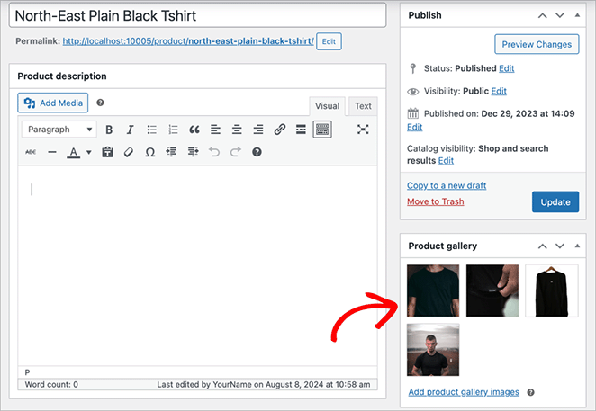
Task: Toggle italic formatting
Action: [x=130, y=130]
